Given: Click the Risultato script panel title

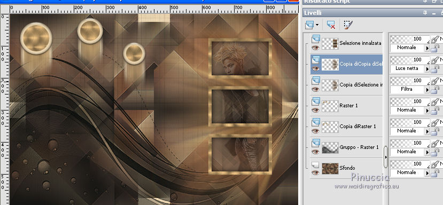Looking at the screenshot, I should tap(327, 2).
